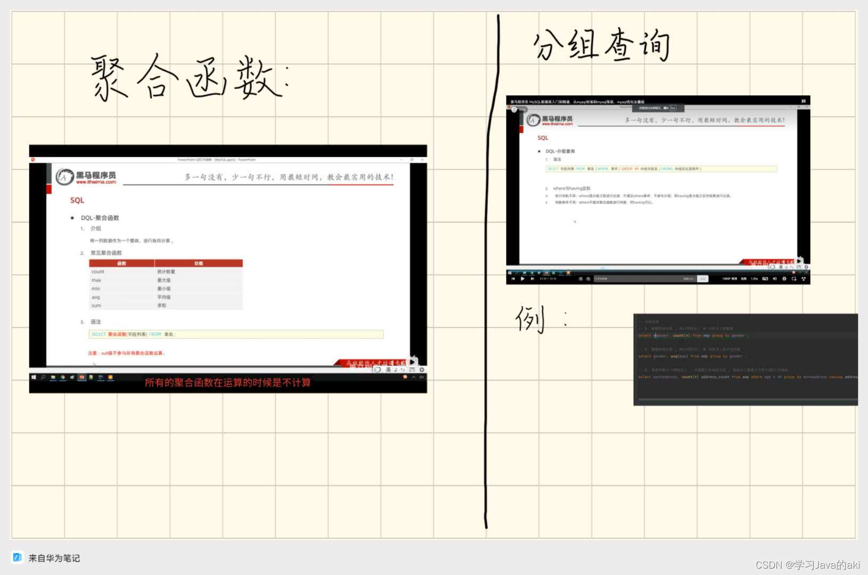Click the play button in right video player
The height and width of the screenshot is (575, 868).
click(x=522, y=278)
